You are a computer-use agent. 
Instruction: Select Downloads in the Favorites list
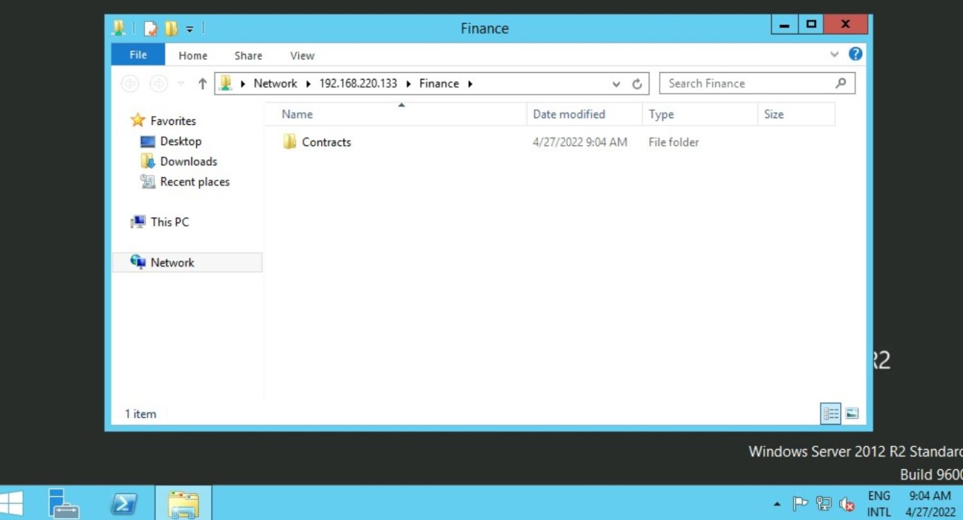click(188, 162)
